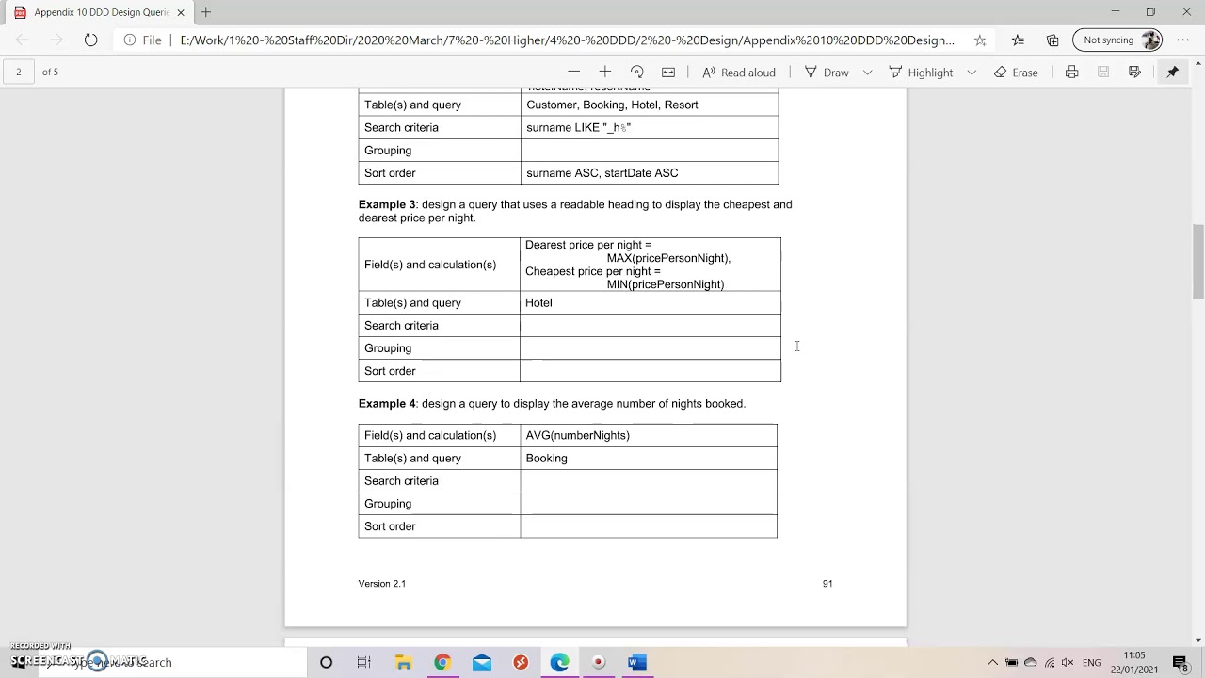Screen dimensions: 1205x678
Task: Click 'Example 4' heading text
Action: click(387, 403)
